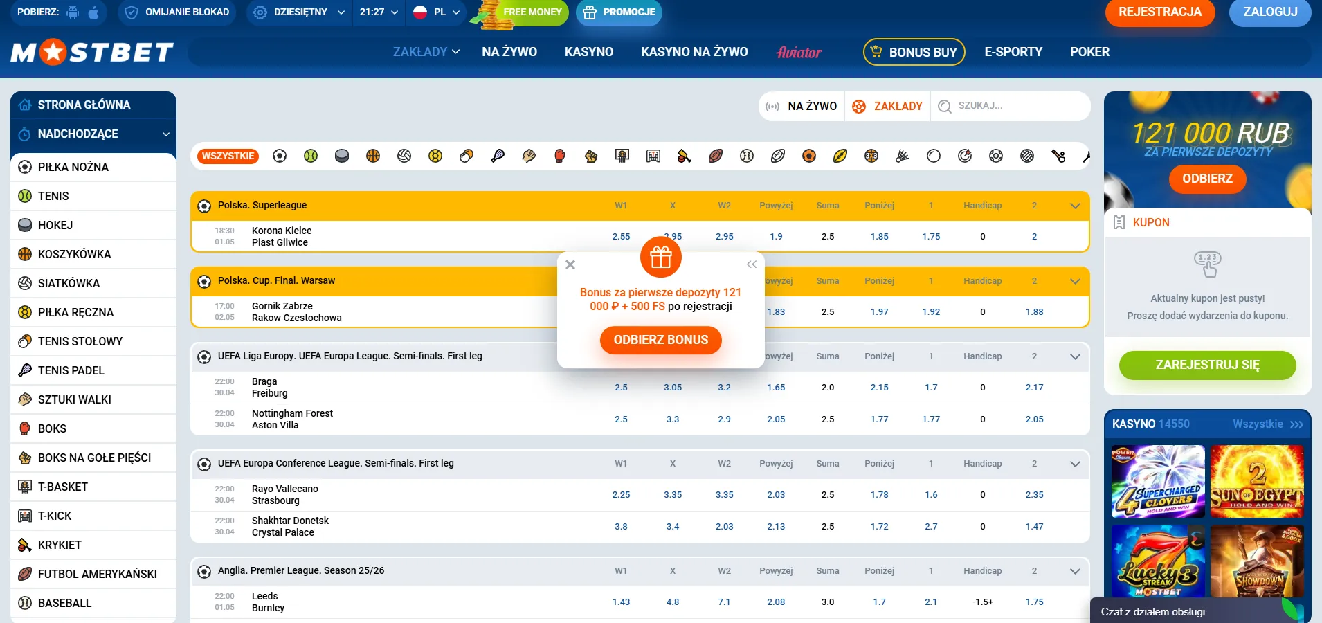Click the PROMOCJE button
This screenshot has width=1322, height=623.
[619, 12]
